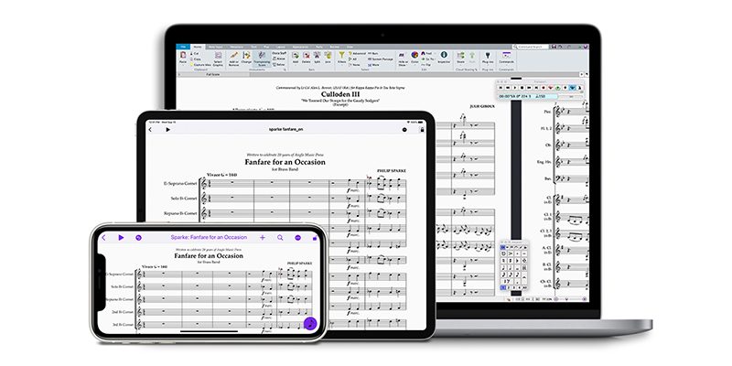Click Ossia Staff Below
Screen dimensions: 732x366
279,64
